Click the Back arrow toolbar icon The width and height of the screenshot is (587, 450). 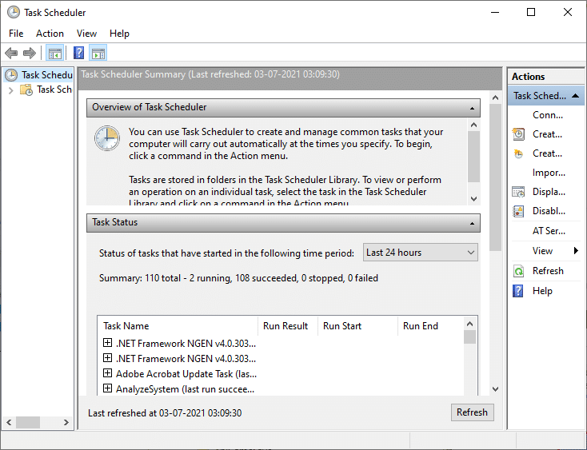point(11,54)
